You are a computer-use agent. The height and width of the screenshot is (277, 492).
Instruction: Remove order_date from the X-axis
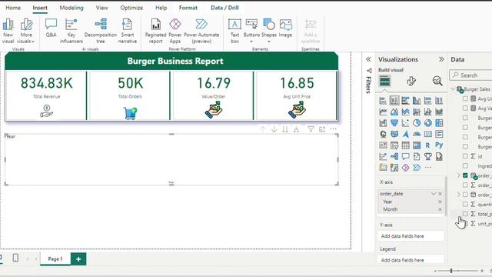[x=440, y=194]
